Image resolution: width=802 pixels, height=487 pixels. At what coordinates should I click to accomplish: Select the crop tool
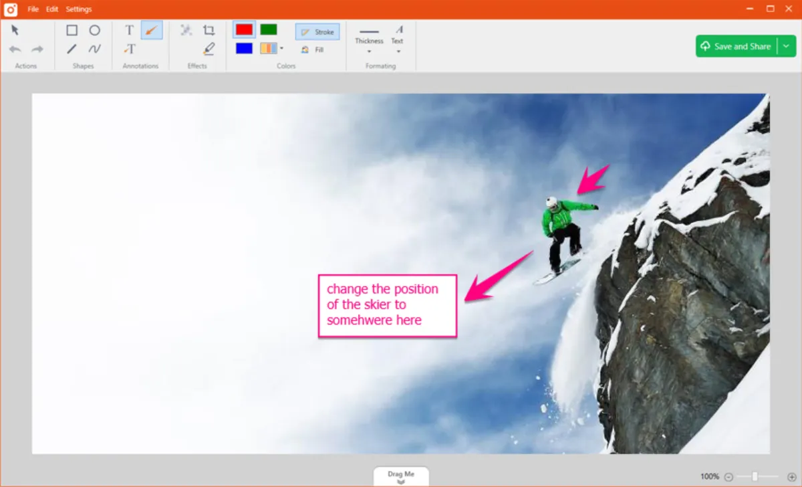click(209, 30)
